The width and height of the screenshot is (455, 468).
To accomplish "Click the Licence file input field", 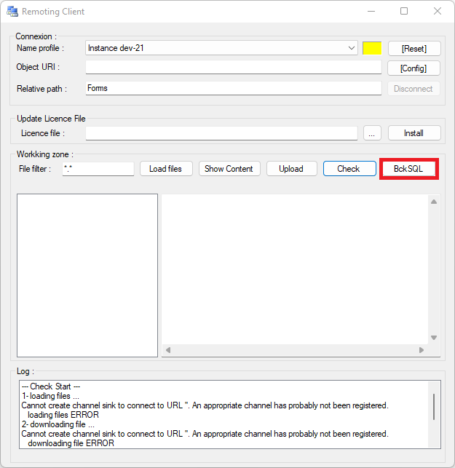I will [221, 133].
